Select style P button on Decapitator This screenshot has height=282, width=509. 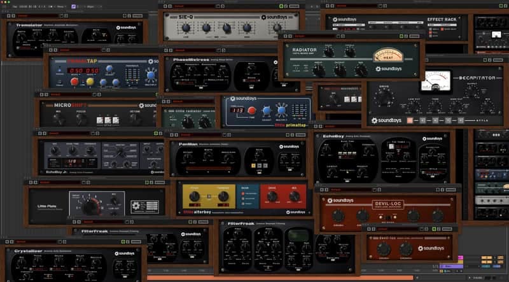pyautogui.click(x=460, y=120)
